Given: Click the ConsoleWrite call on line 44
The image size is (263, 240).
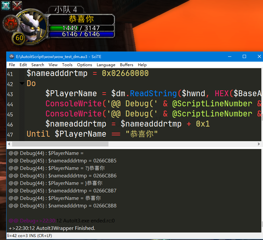Looking at the screenshot, I should (74, 104).
